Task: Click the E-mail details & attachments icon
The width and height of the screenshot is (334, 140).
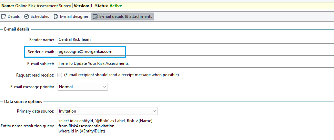Action: pos(95,16)
